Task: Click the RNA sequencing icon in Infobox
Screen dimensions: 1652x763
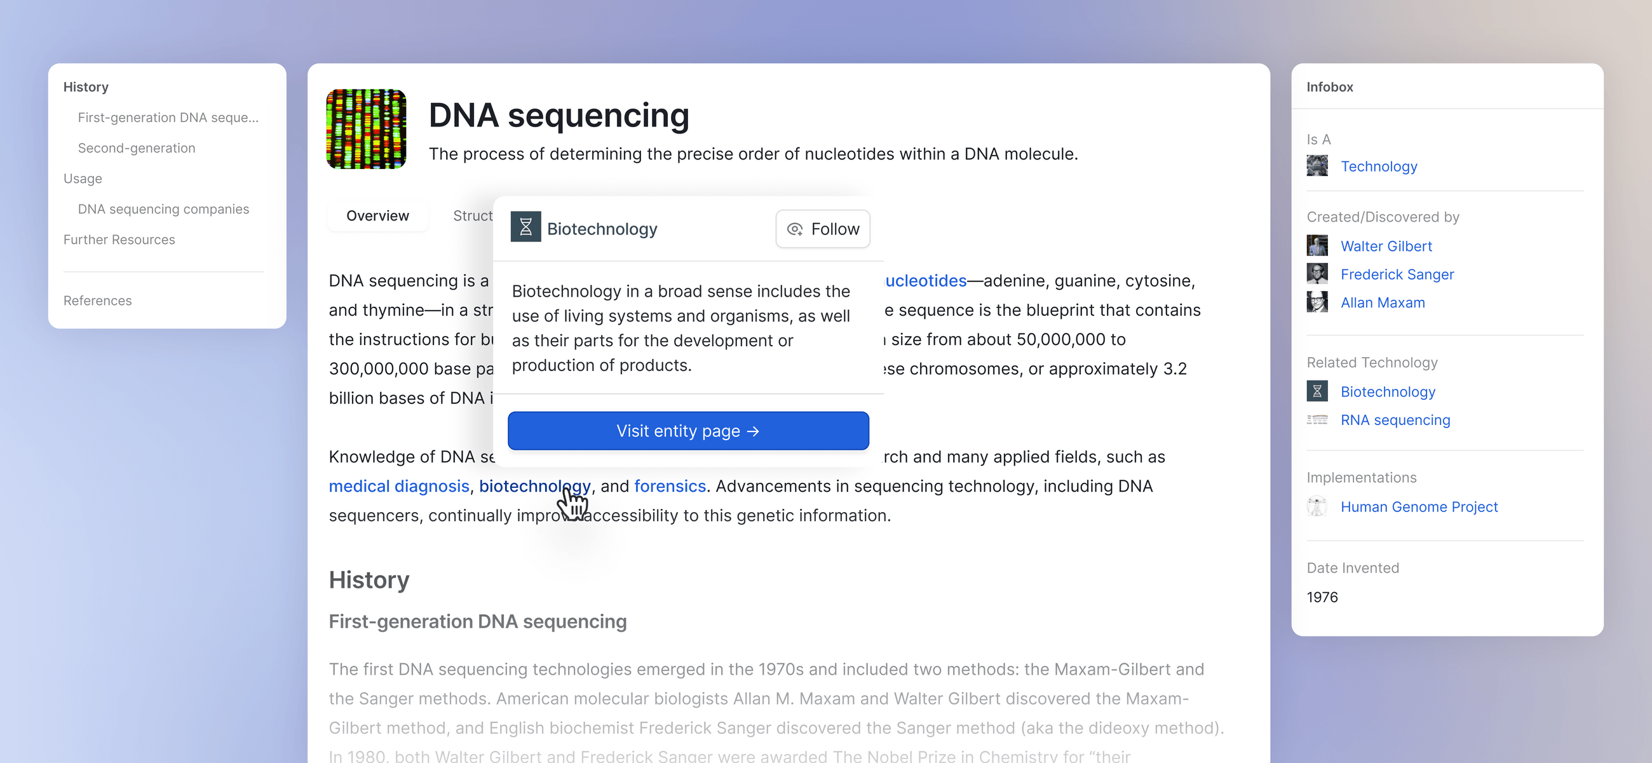Action: [x=1317, y=419]
